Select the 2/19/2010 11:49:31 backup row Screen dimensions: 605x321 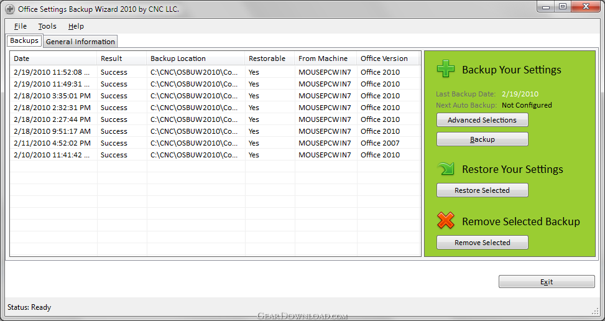(x=215, y=84)
